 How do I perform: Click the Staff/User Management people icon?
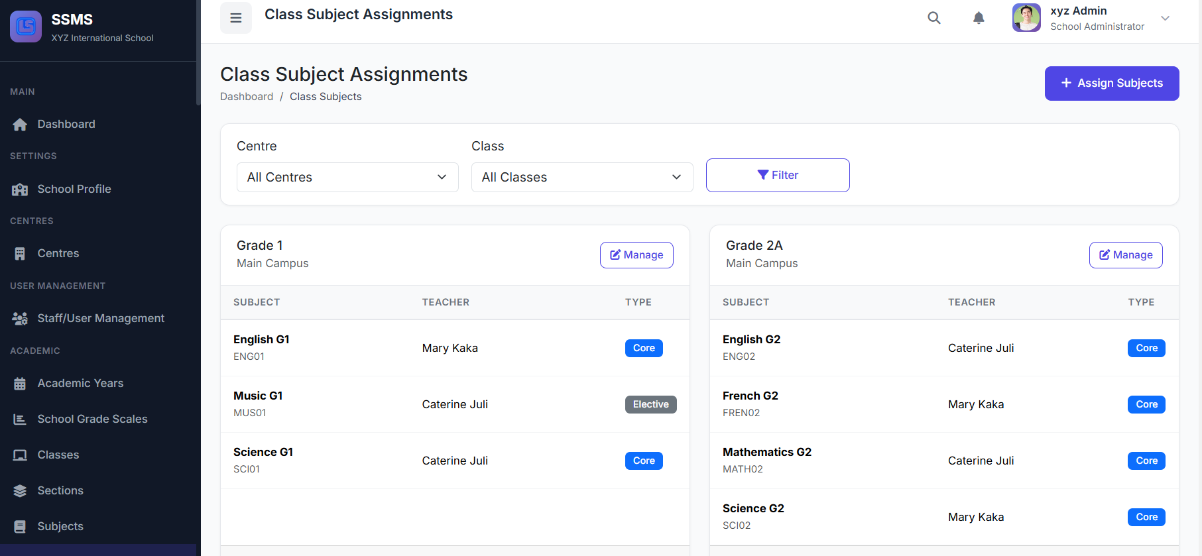pyautogui.click(x=20, y=319)
